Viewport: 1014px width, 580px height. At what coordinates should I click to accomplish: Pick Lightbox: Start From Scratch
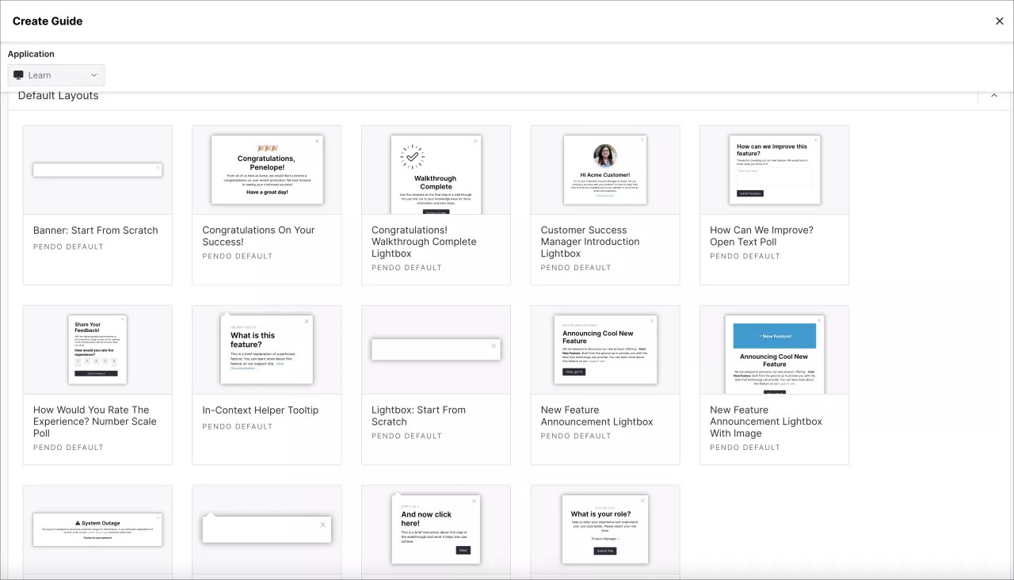pyautogui.click(x=436, y=349)
